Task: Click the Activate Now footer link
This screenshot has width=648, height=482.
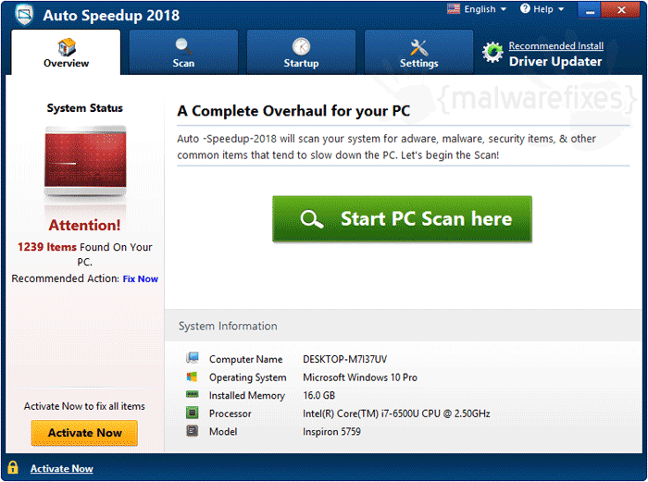Action: [x=62, y=468]
